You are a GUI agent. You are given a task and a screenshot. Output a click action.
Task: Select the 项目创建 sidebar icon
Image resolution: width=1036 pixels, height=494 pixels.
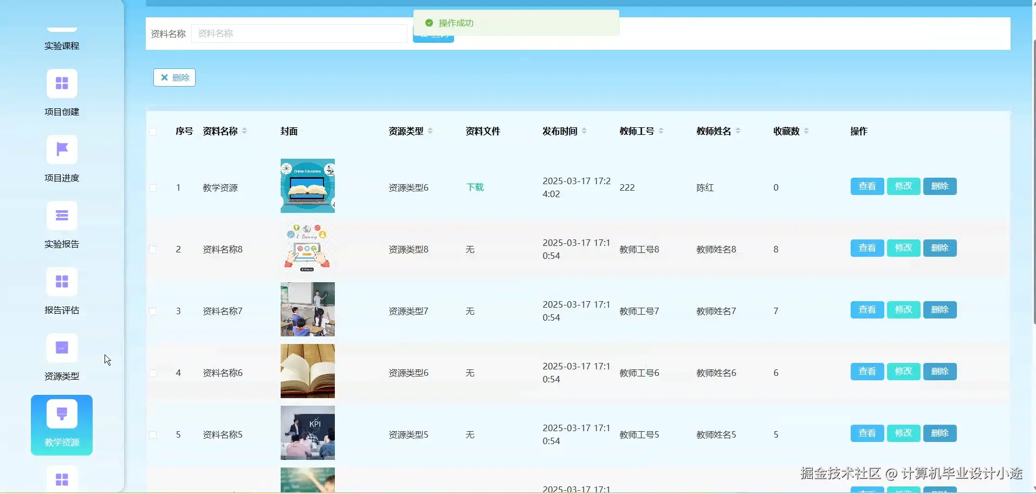[x=61, y=83]
